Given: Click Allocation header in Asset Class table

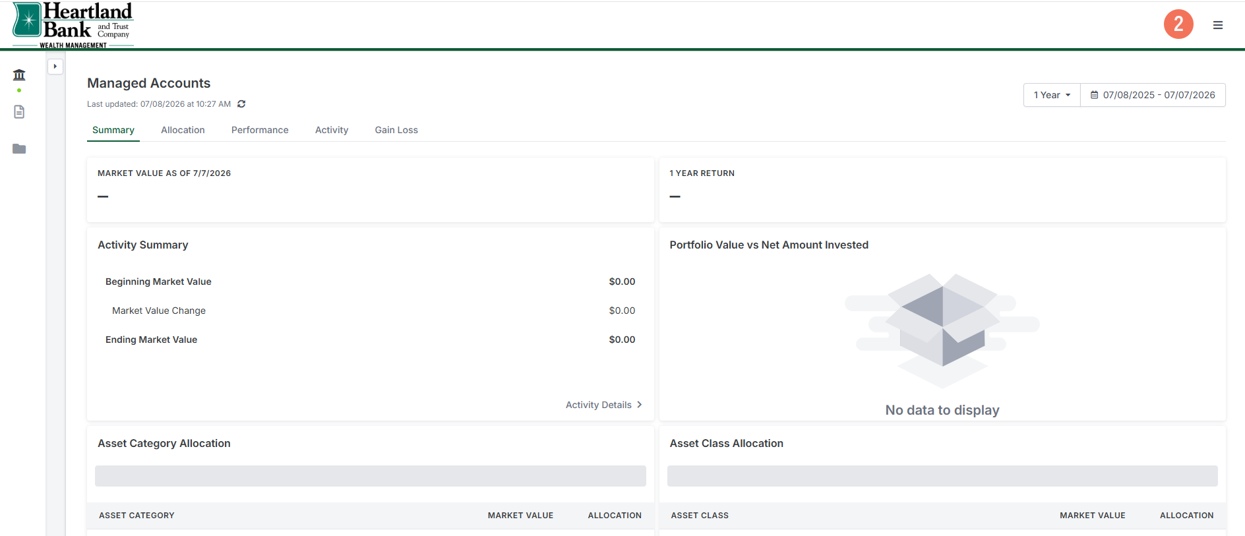Looking at the screenshot, I should [1187, 516].
